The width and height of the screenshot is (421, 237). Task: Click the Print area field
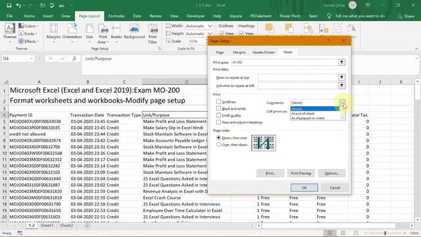point(285,62)
